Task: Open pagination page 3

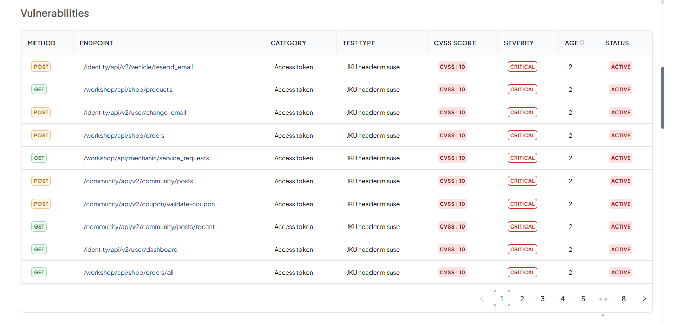Action: [x=543, y=299]
